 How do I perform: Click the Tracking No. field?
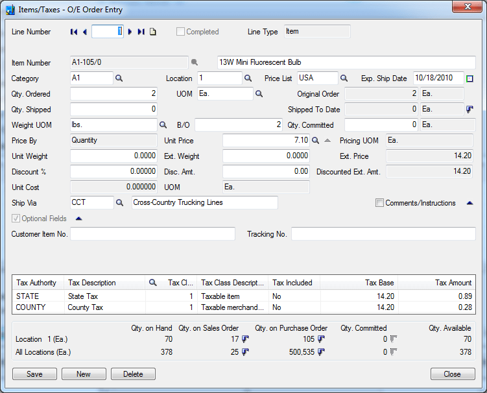tap(383, 233)
